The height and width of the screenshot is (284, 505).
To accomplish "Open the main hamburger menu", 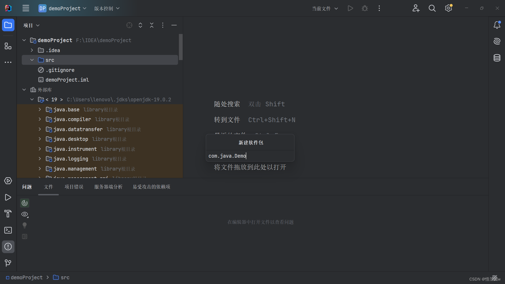I will tap(26, 8).
